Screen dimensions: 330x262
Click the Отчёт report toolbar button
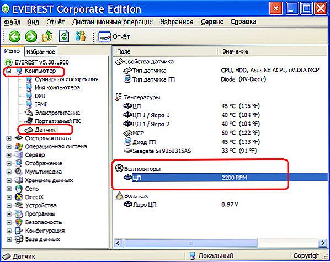114,36
